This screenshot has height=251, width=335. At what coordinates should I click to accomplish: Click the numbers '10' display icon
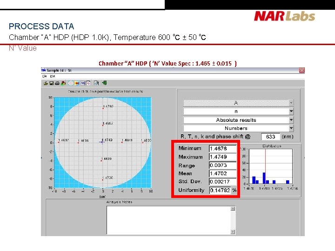83,83
